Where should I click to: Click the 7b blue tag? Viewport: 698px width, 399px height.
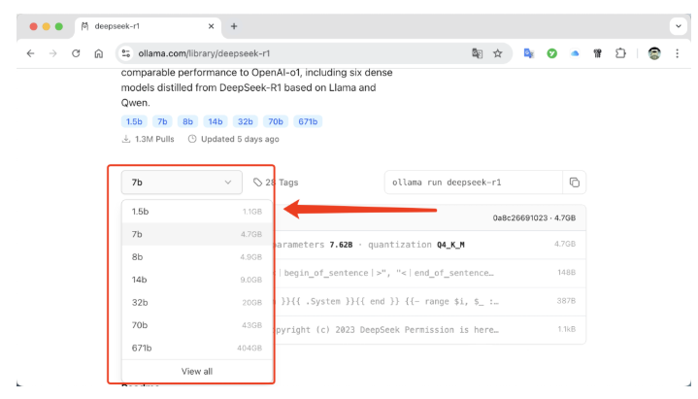coord(162,121)
